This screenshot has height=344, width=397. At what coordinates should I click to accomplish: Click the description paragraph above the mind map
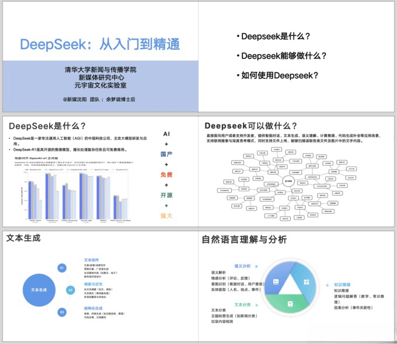(294, 138)
